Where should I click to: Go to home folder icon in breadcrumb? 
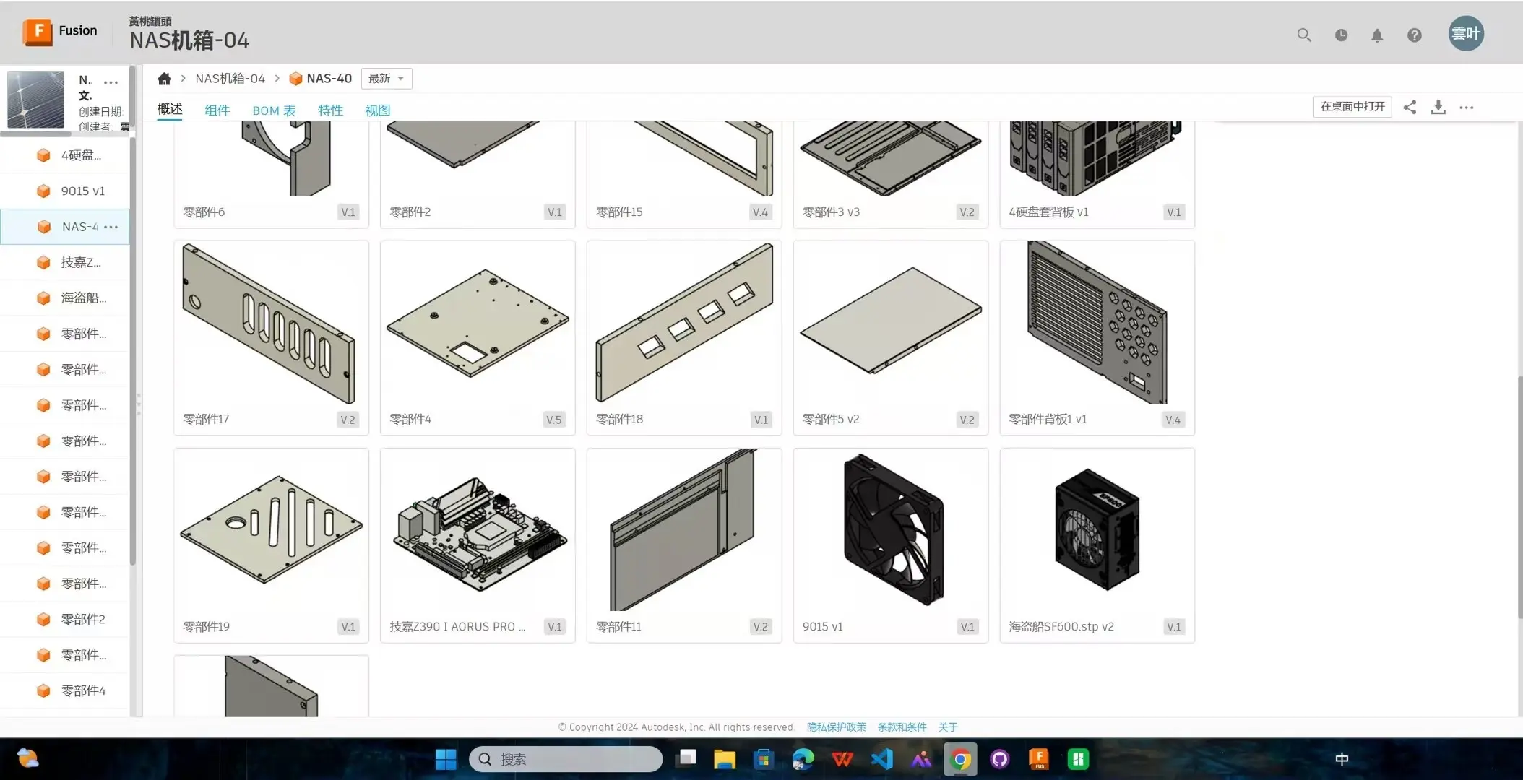(x=164, y=79)
